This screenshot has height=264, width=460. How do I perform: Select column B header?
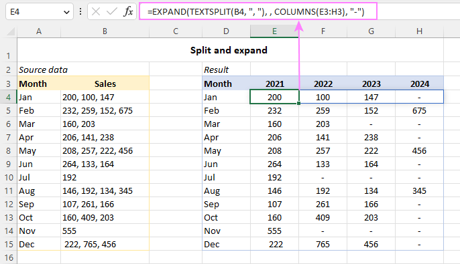105,31
